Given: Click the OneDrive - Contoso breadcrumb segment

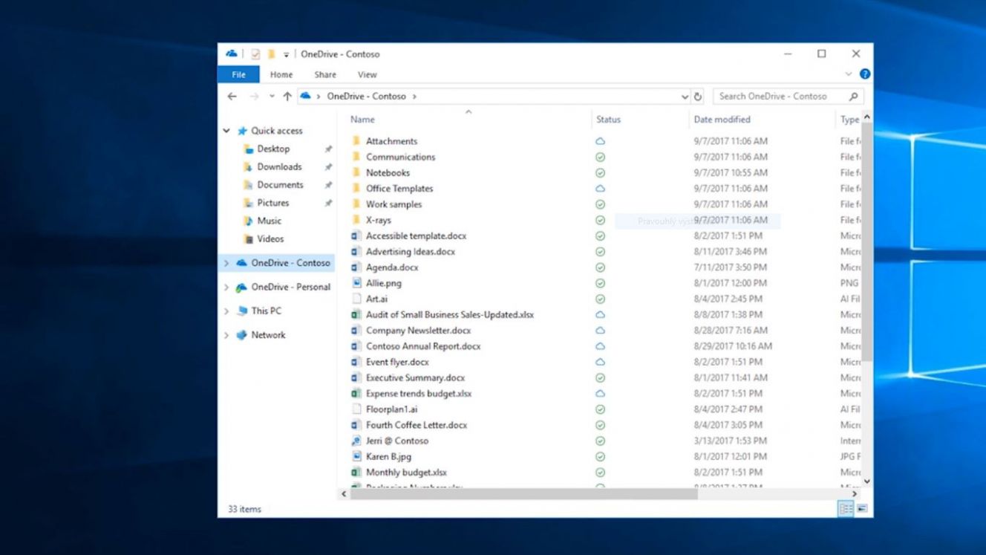Looking at the screenshot, I should tap(366, 97).
